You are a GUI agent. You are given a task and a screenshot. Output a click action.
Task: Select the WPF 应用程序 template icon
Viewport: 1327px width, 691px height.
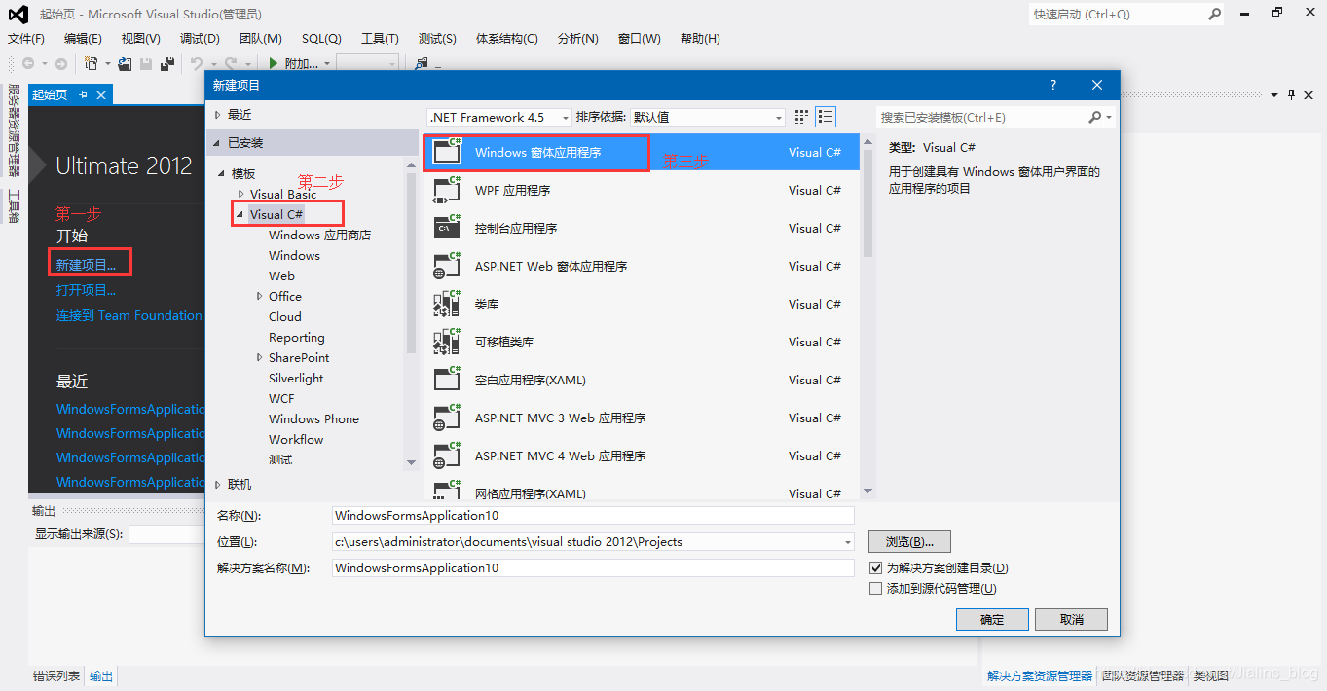[446, 190]
